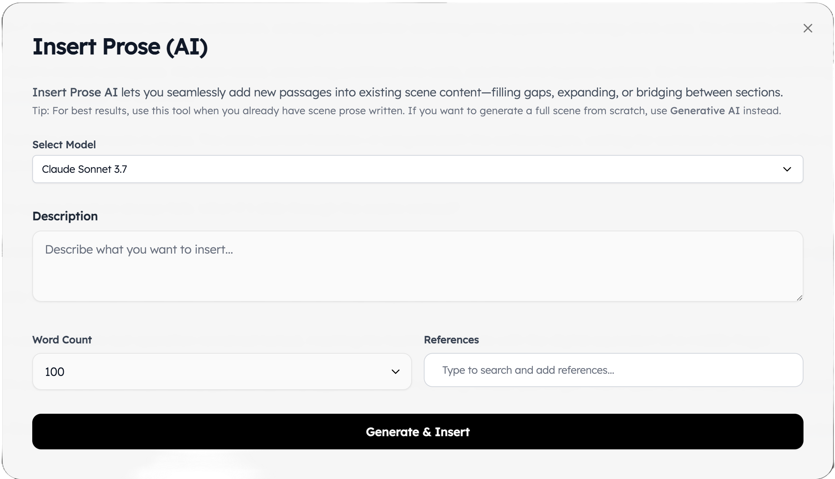The image size is (835, 479).
Task: Click the 100 value in Word Count
Action: point(55,371)
